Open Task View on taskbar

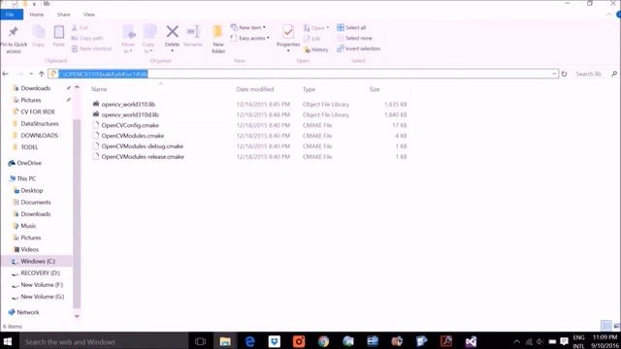click(201, 341)
